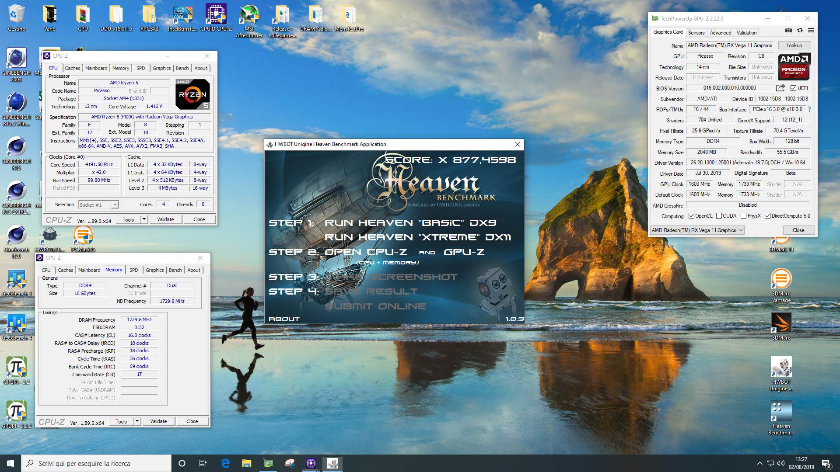Open Graphics tab in lower CPU-Z window
This screenshot has width=840, height=472.
(155, 270)
